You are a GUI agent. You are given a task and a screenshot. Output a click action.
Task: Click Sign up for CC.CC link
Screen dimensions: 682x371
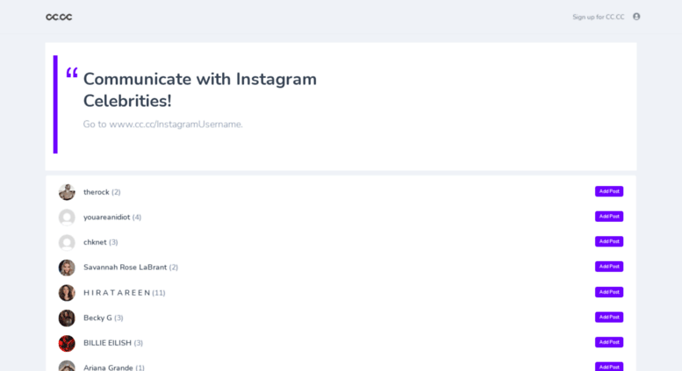[x=598, y=17]
